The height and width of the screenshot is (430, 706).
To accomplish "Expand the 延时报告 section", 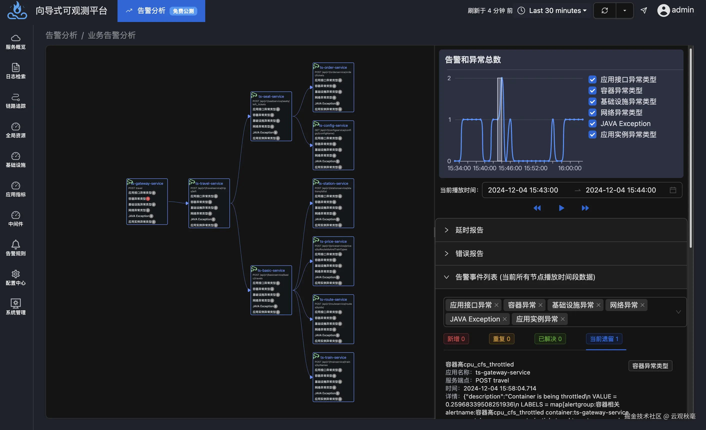I will pos(469,230).
